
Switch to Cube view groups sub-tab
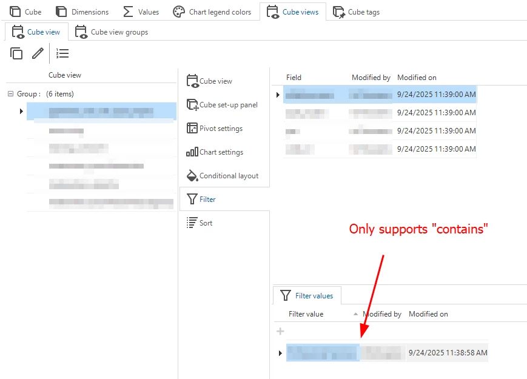tap(112, 32)
